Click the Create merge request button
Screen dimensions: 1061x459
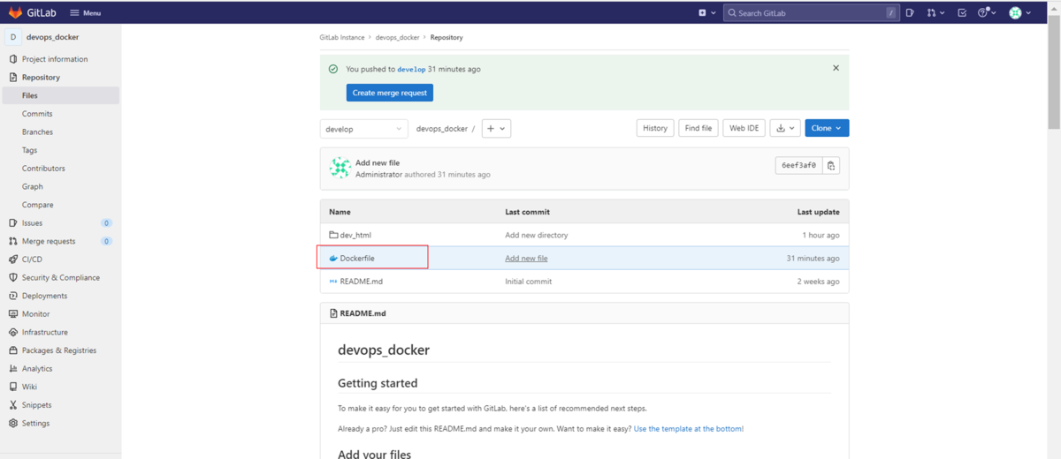click(x=389, y=93)
